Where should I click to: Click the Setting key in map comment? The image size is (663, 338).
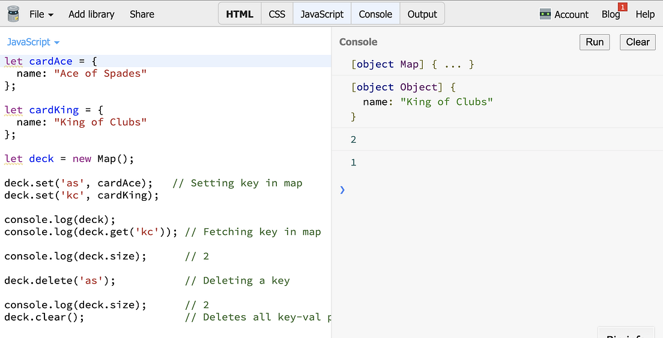pyautogui.click(x=237, y=183)
